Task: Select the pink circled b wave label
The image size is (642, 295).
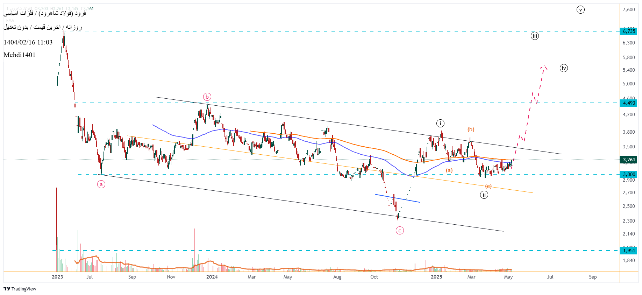Action: coord(207,97)
